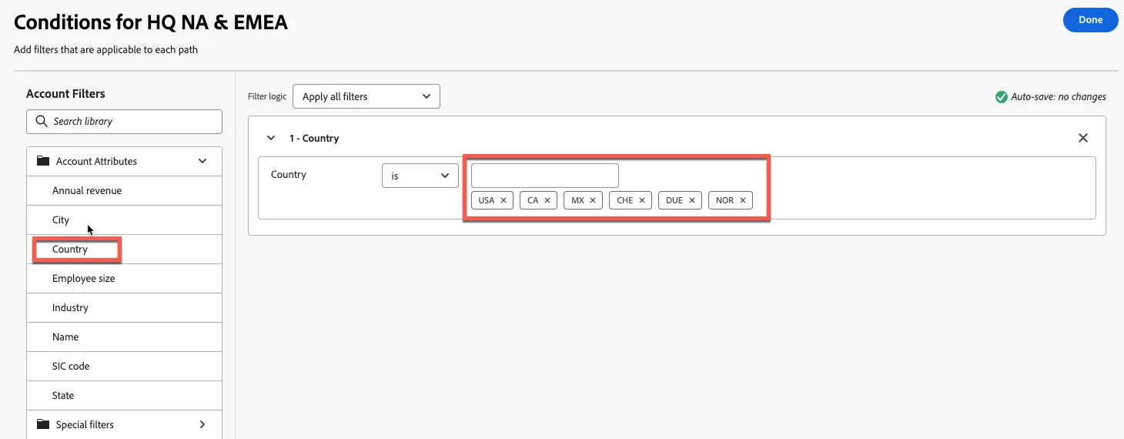This screenshot has width=1124, height=439.
Task: Select the City attribute
Action: click(x=124, y=220)
